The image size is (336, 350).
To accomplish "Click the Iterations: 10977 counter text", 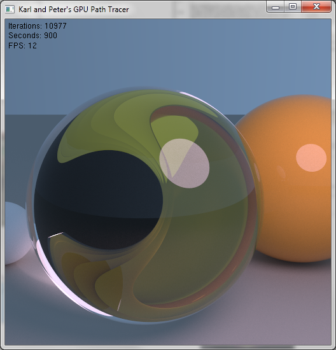I will pos(38,26).
